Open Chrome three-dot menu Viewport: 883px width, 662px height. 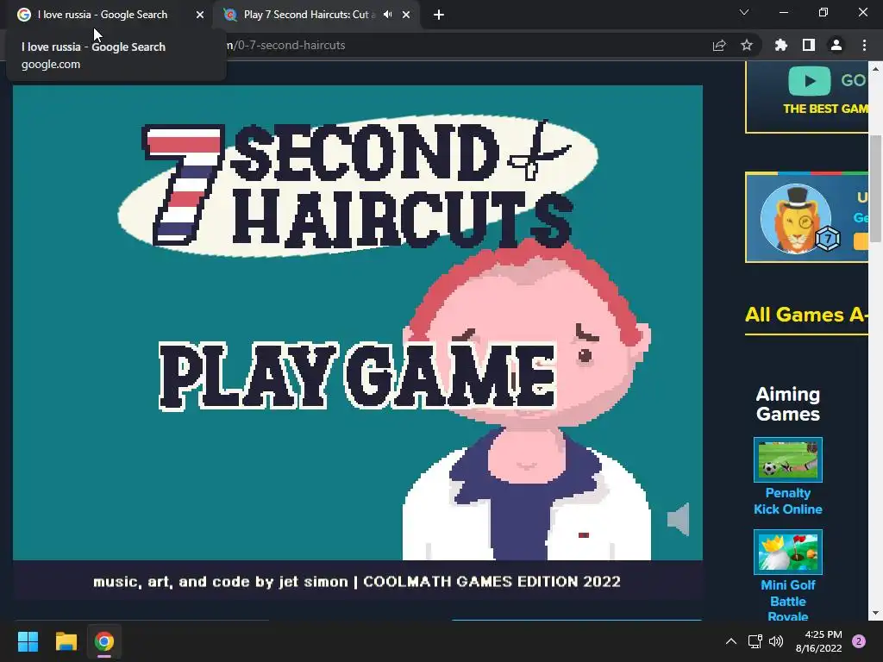864,45
